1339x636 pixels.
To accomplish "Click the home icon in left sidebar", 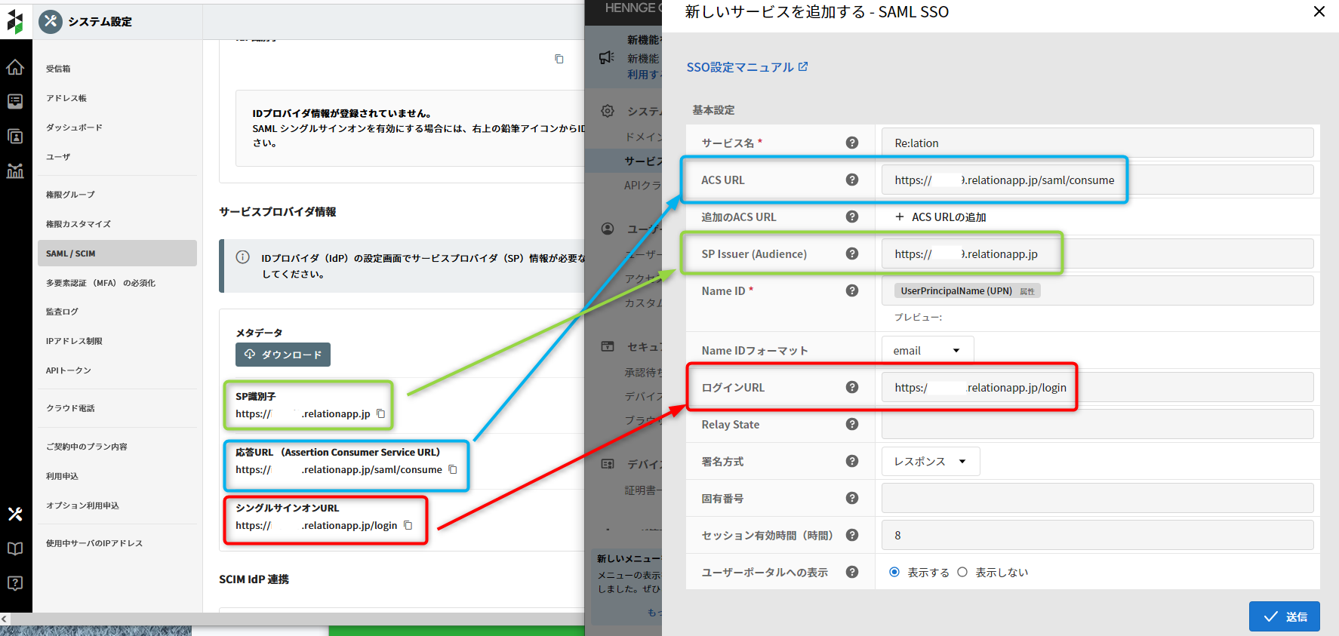I will [15, 68].
